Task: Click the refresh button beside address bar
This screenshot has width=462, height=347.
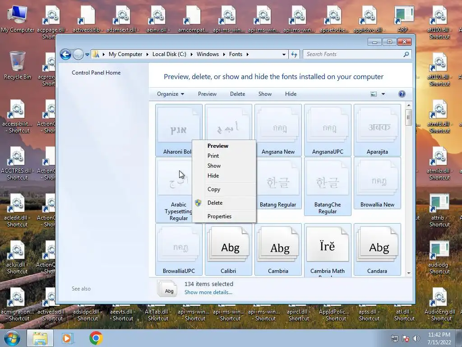Action: [x=294, y=54]
